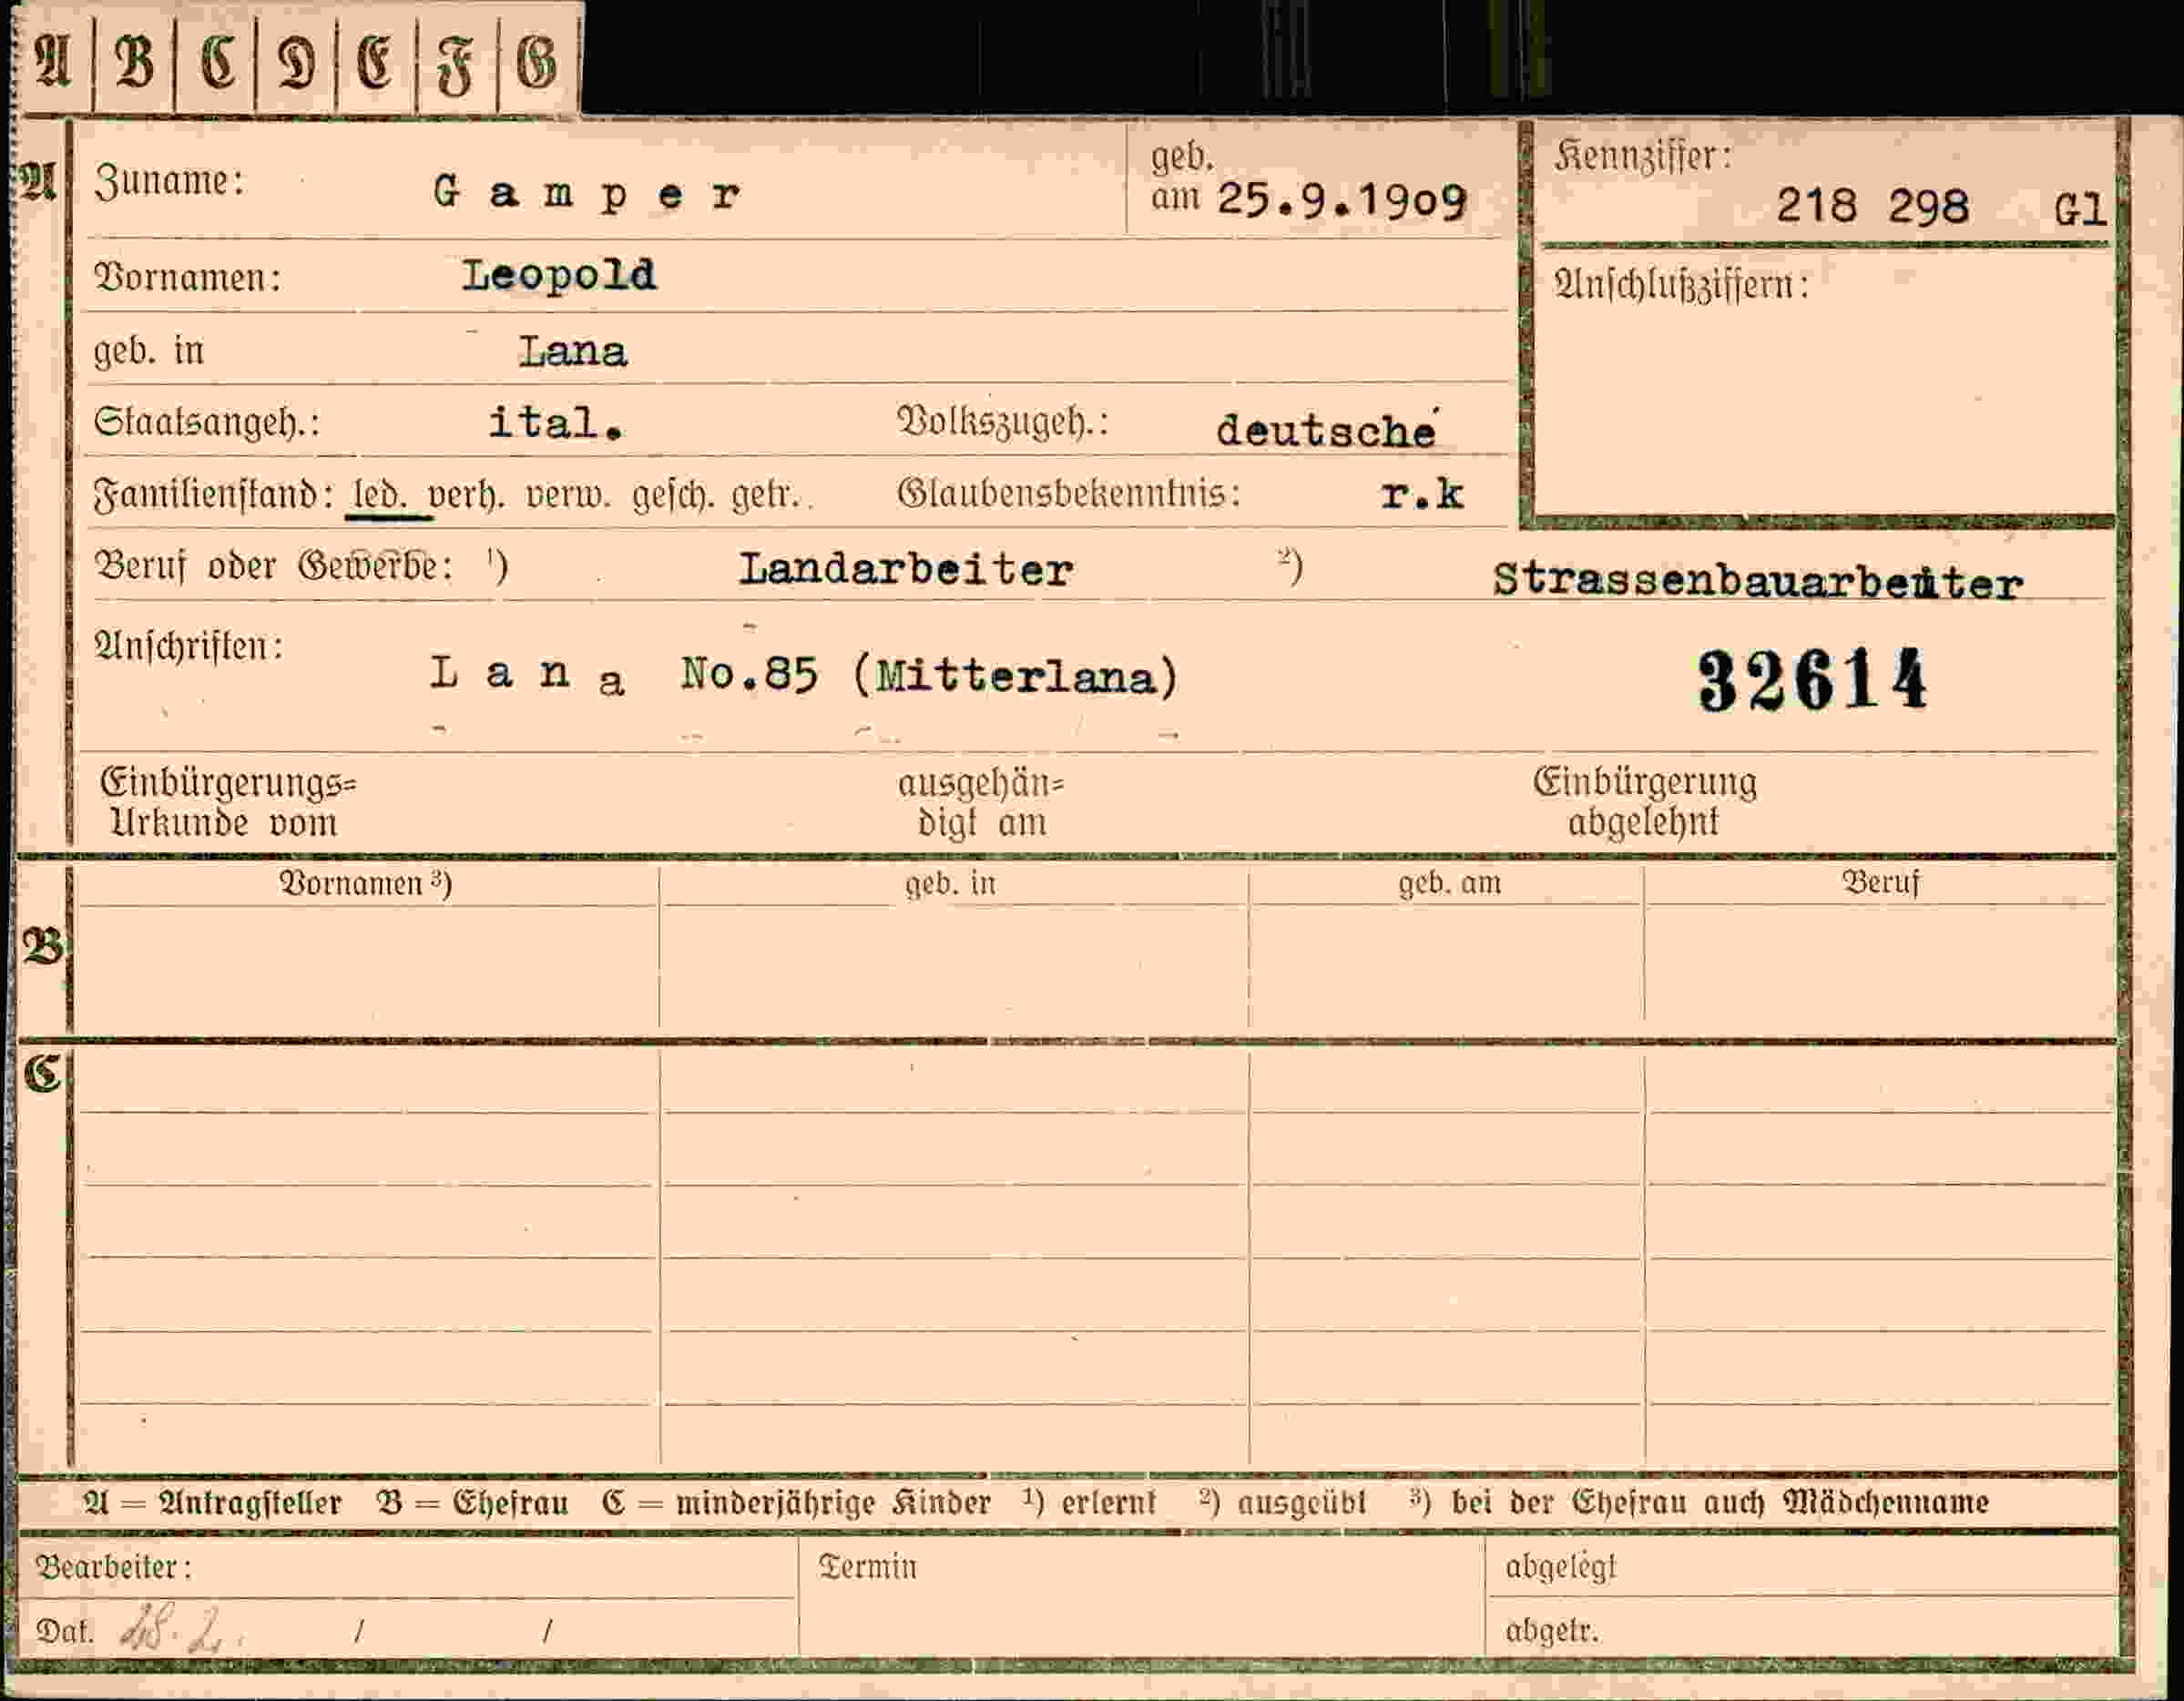Image resolution: width=2184 pixels, height=1701 pixels.
Task: Click the 'Volkszugeh.:' label
Action: (1003, 423)
